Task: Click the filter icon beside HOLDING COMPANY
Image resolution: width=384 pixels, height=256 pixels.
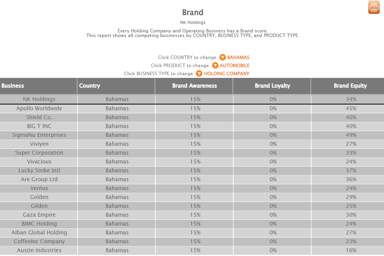Action: pos(199,74)
